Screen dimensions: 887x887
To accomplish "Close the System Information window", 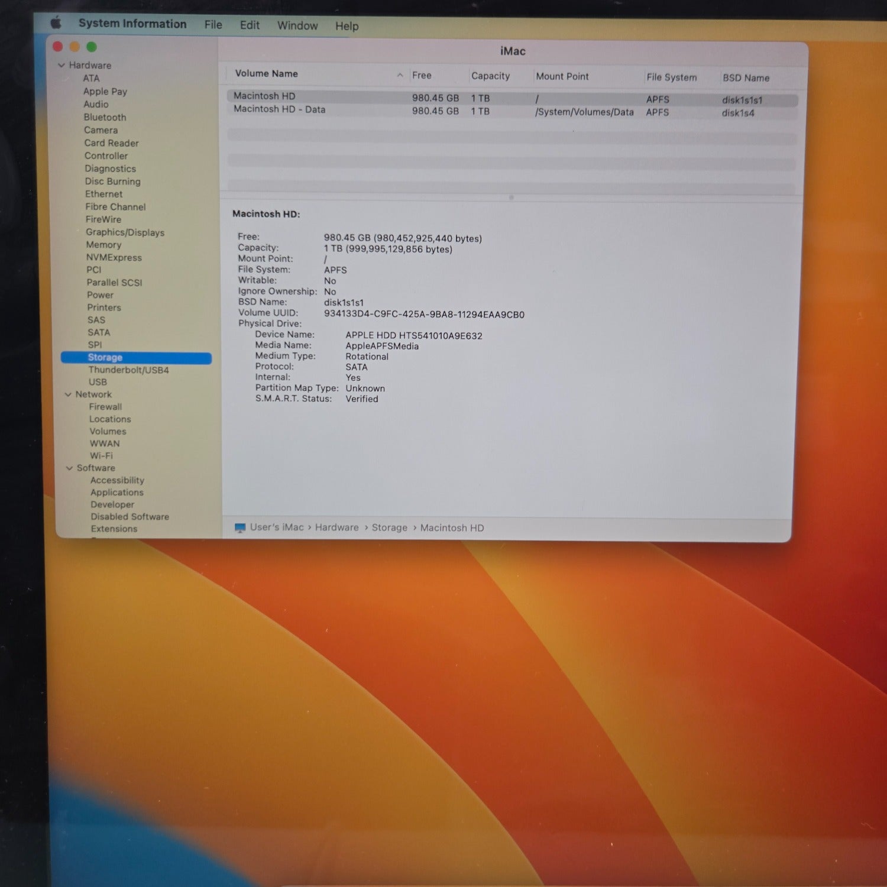I will click(58, 47).
